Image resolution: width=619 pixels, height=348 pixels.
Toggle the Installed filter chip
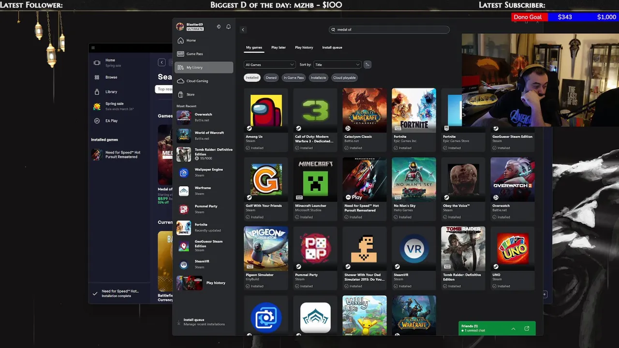pos(252,78)
